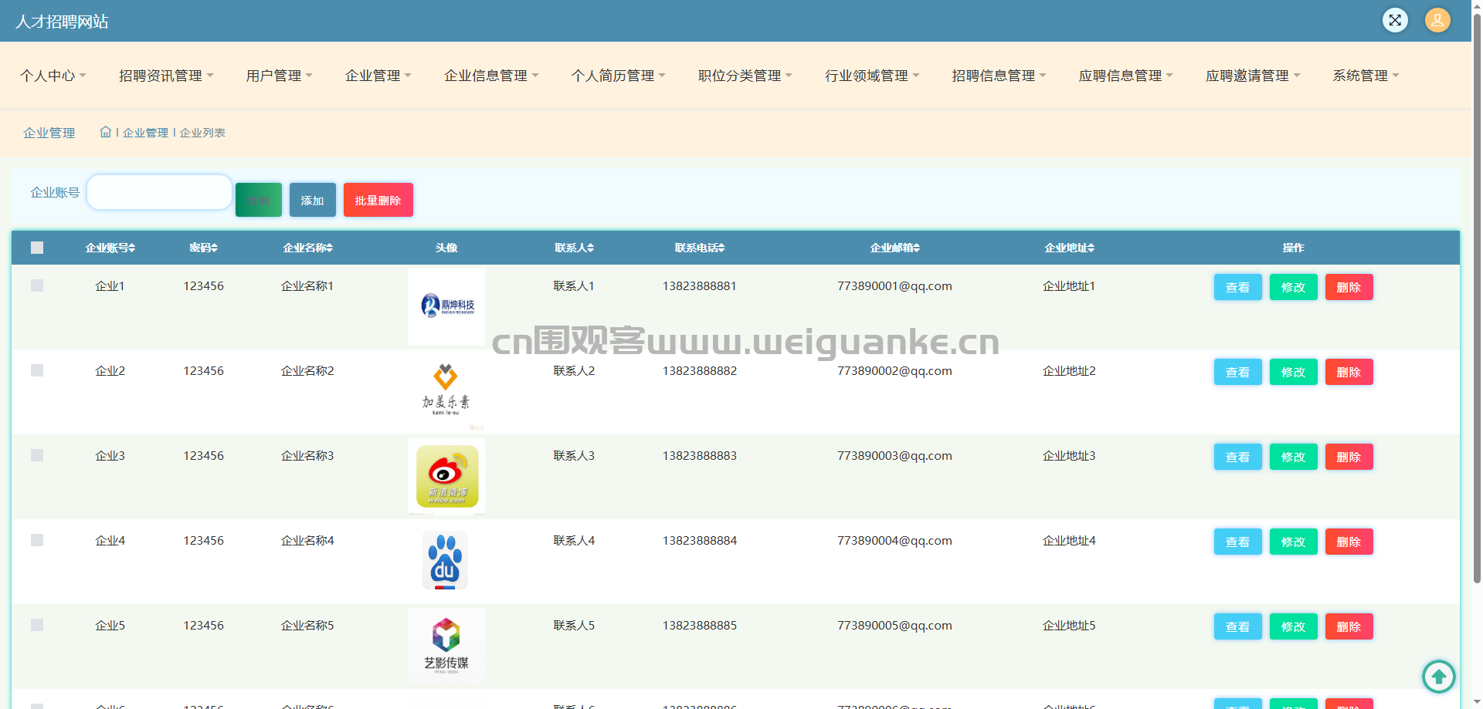Select checkbox for row 企业5
Screen dimensions: 1483x709
point(37,625)
